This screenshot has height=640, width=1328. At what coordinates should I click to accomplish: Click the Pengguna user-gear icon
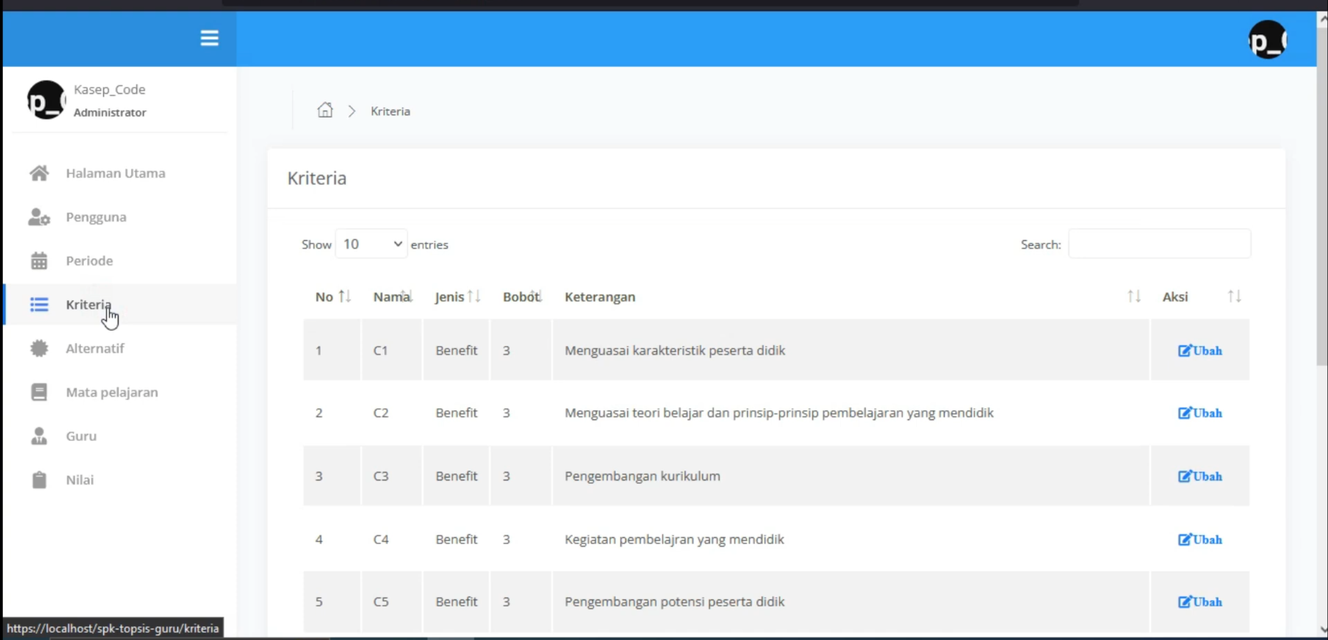(39, 217)
